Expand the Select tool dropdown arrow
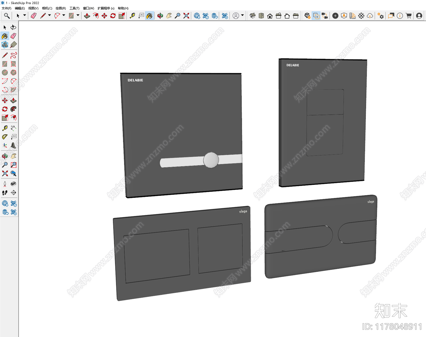Screen dimensions: 426x337 coord(24,15)
